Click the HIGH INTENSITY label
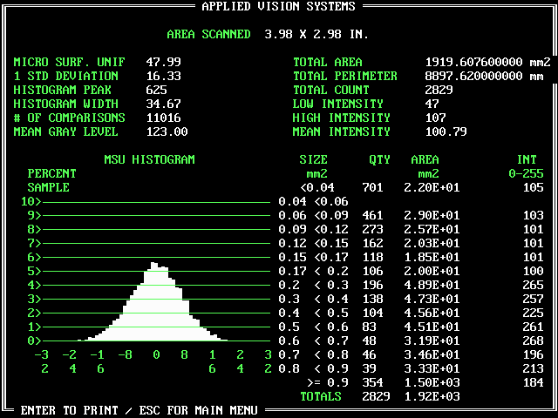The width and height of the screenshot is (558, 418). pos(341,118)
